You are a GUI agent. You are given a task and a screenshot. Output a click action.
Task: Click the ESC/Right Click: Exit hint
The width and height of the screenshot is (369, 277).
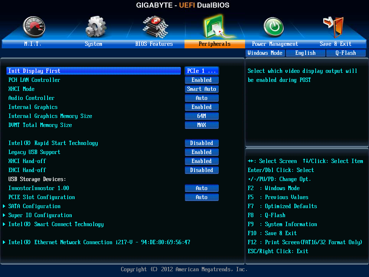(x=278, y=251)
